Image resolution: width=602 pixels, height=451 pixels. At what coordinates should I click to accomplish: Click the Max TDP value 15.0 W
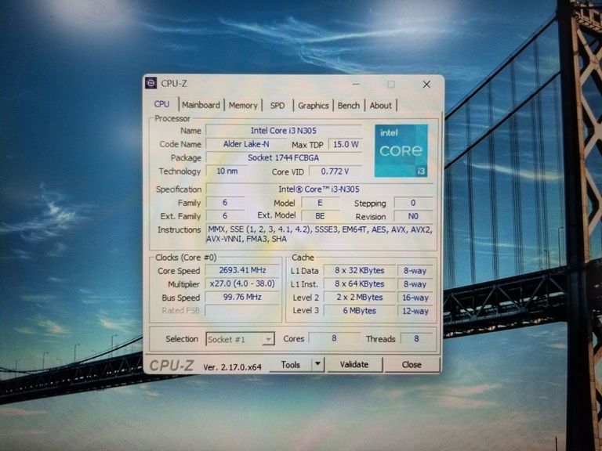[x=346, y=145]
